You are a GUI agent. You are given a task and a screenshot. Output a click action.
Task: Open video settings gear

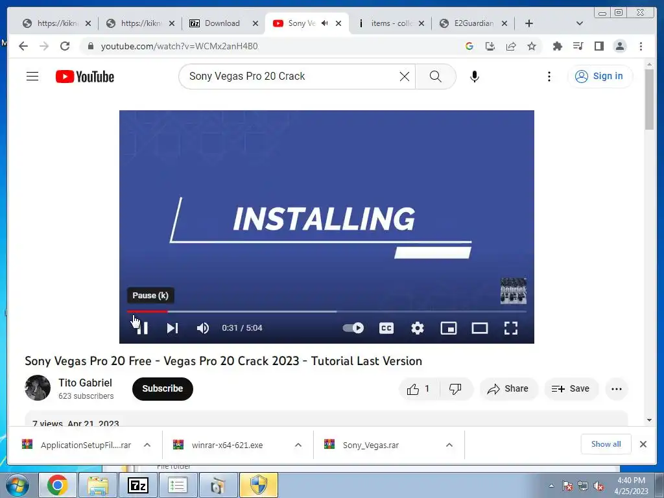click(x=418, y=328)
